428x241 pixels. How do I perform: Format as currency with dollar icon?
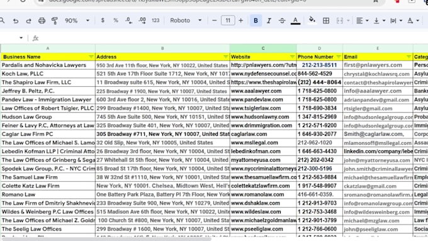[103, 21]
